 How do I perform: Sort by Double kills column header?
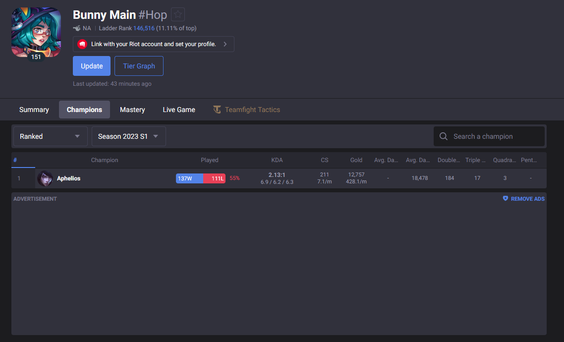[x=449, y=160]
